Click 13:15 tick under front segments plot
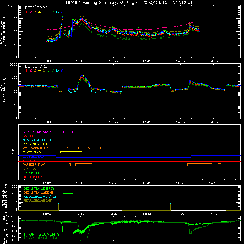This screenshot has width=244, height=244. (80, 61)
